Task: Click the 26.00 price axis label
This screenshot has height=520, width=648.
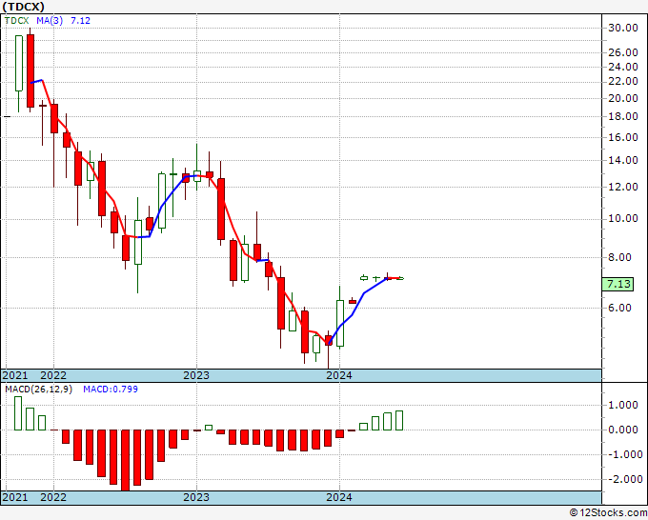Action: [x=623, y=52]
